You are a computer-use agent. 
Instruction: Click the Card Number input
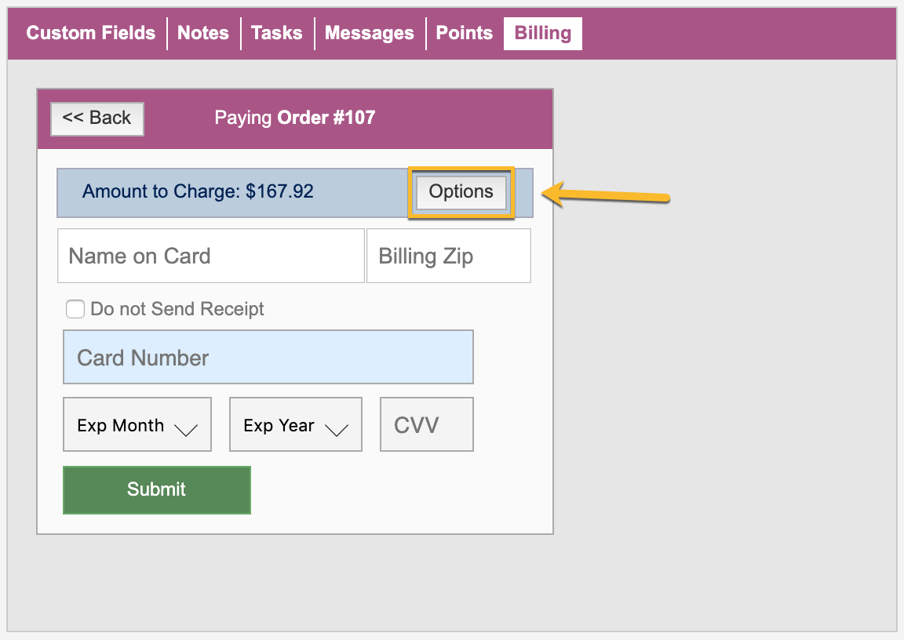268,357
